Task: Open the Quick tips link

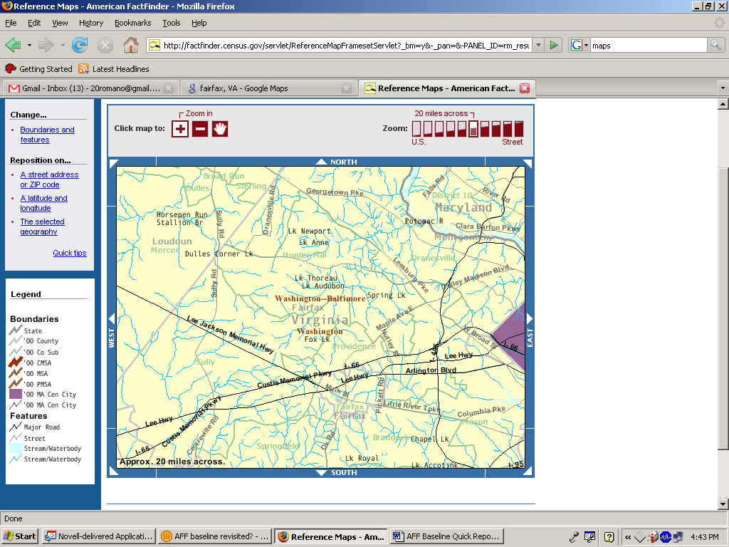Action: tap(70, 253)
